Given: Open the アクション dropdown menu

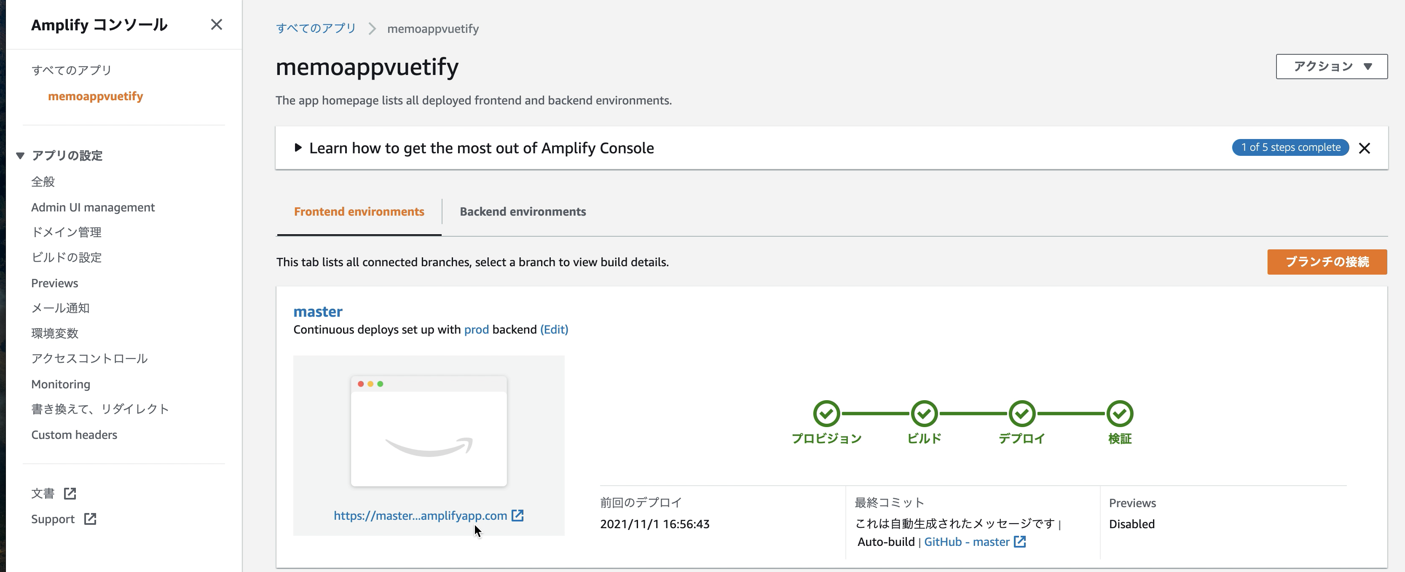Looking at the screenshot, I should click(1331, 67).
